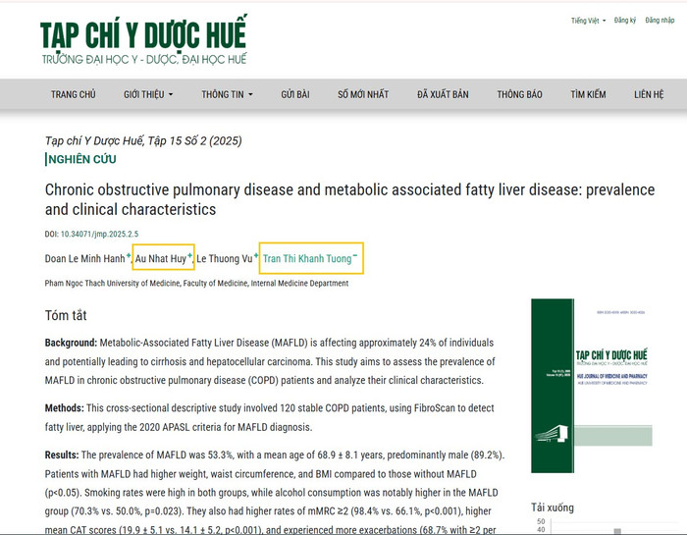Open the Tiếng Việt language dropdown
The width and height of the screenshot is (687, 535).
pos(588,20)
